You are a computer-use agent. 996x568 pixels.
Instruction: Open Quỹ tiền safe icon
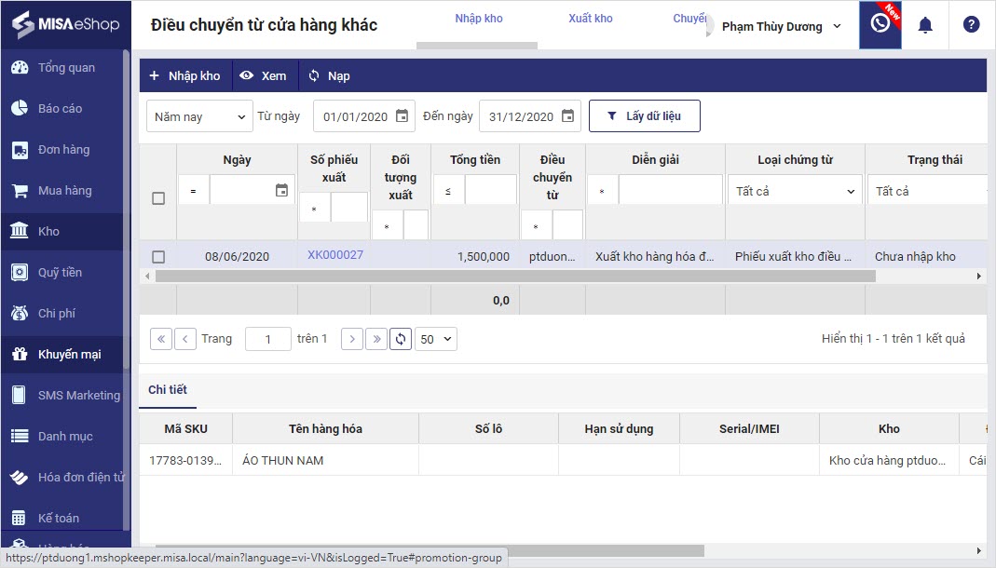pyautogui.click(x=20, y=272)
